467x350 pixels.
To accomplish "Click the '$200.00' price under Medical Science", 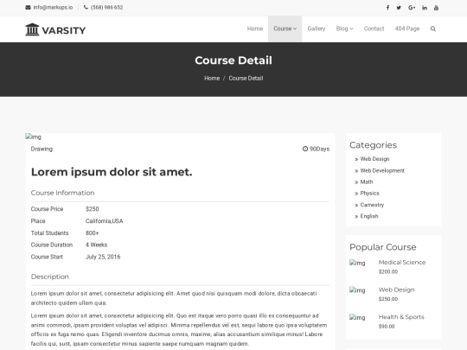I will coord(388,271).
